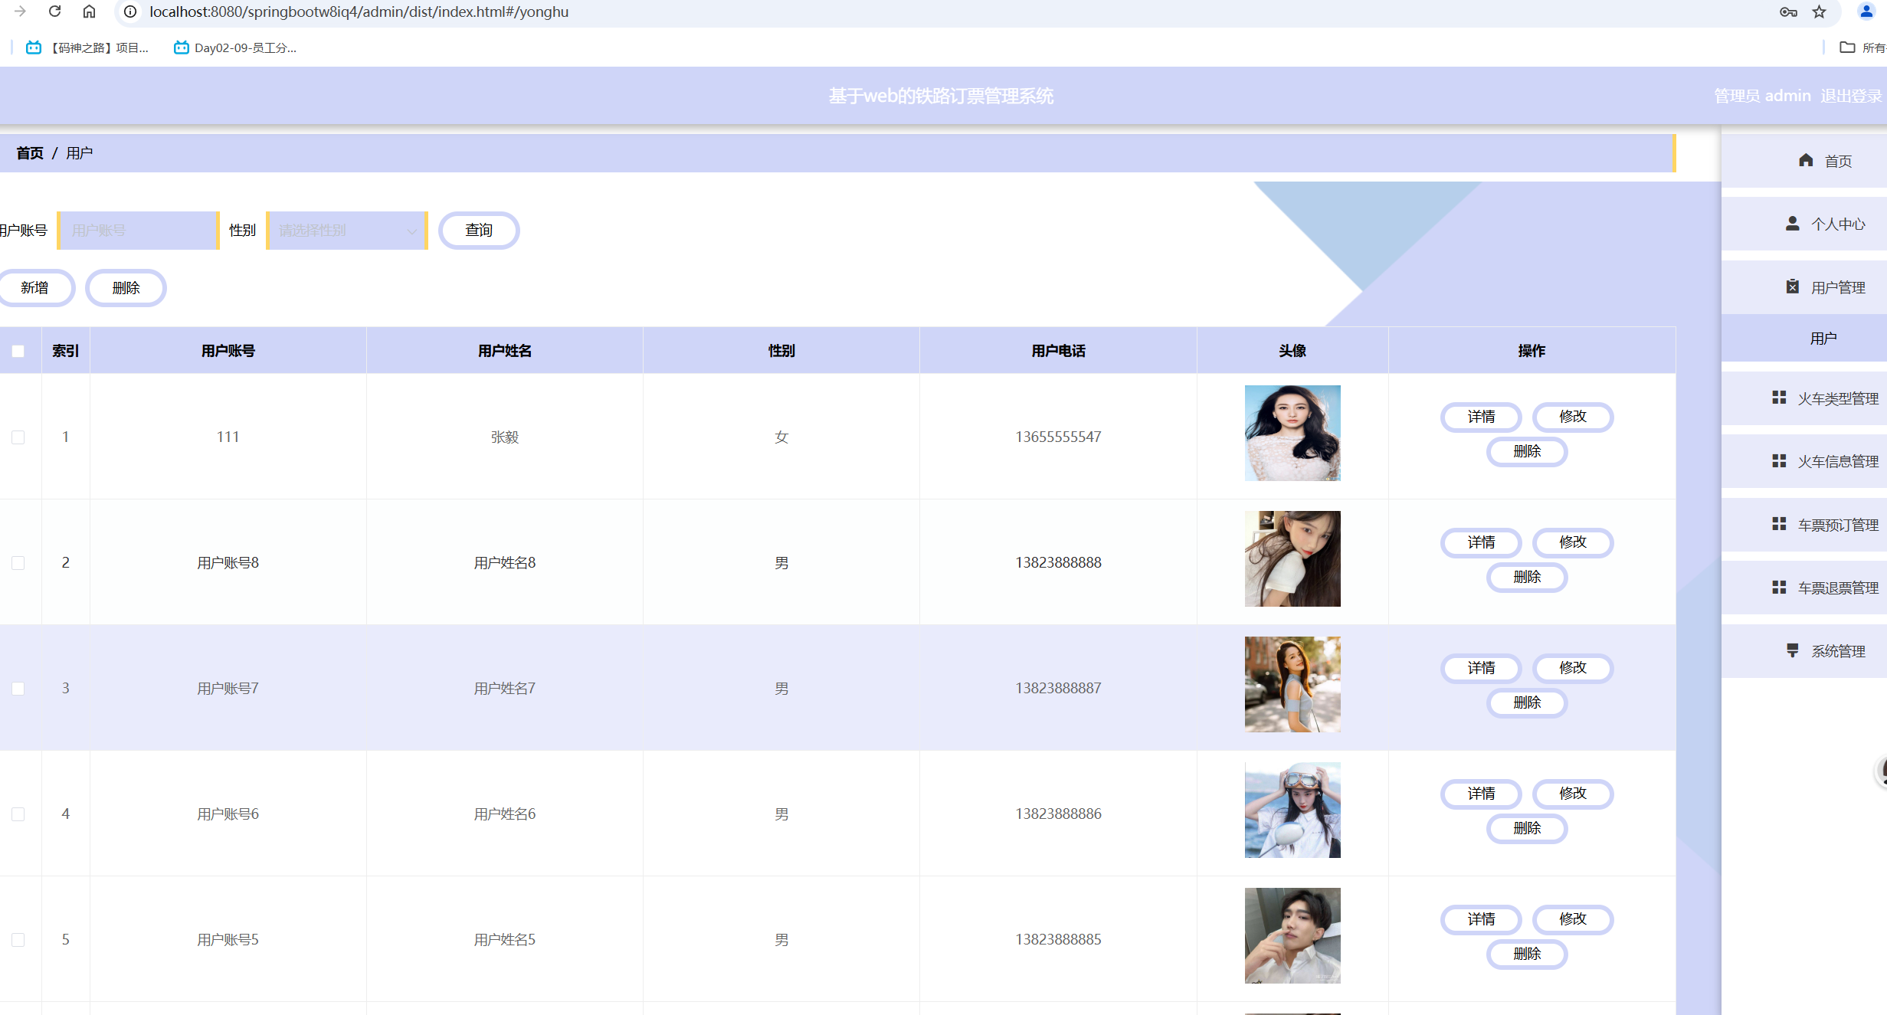Click the 查询 search button
Image resolution: width=1887 pixels, height=1015 pixels.
click(x=479, y=231)
